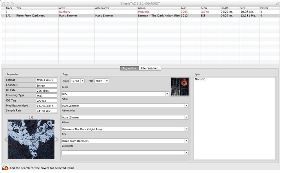Expand the Genre combo box
The width and height of the screenshot is (281, 173).
[x=167, y=94]
